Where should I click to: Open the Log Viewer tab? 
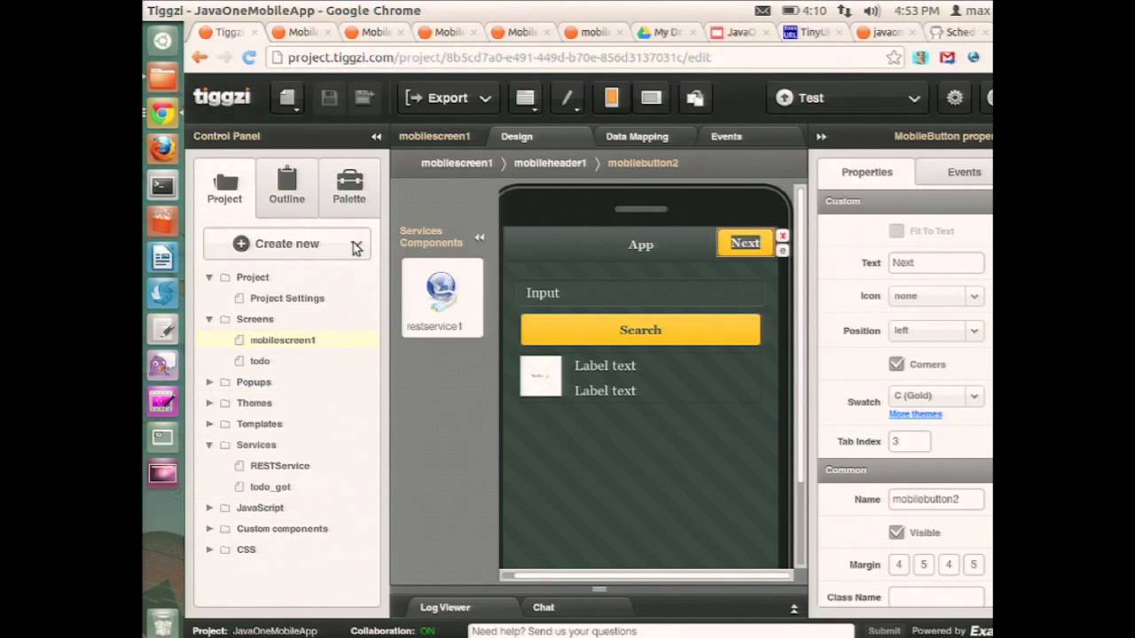[445, 607]
